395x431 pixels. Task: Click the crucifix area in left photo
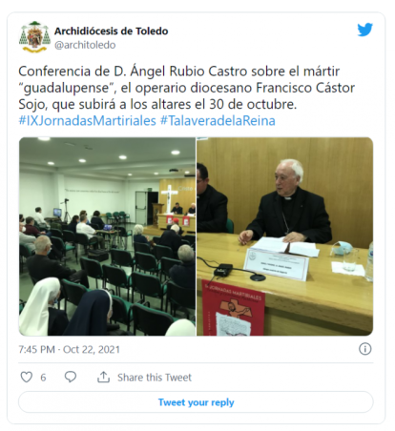tap(169, 198)
